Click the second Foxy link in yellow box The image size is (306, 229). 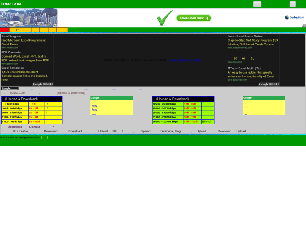[x=96, y=110]
